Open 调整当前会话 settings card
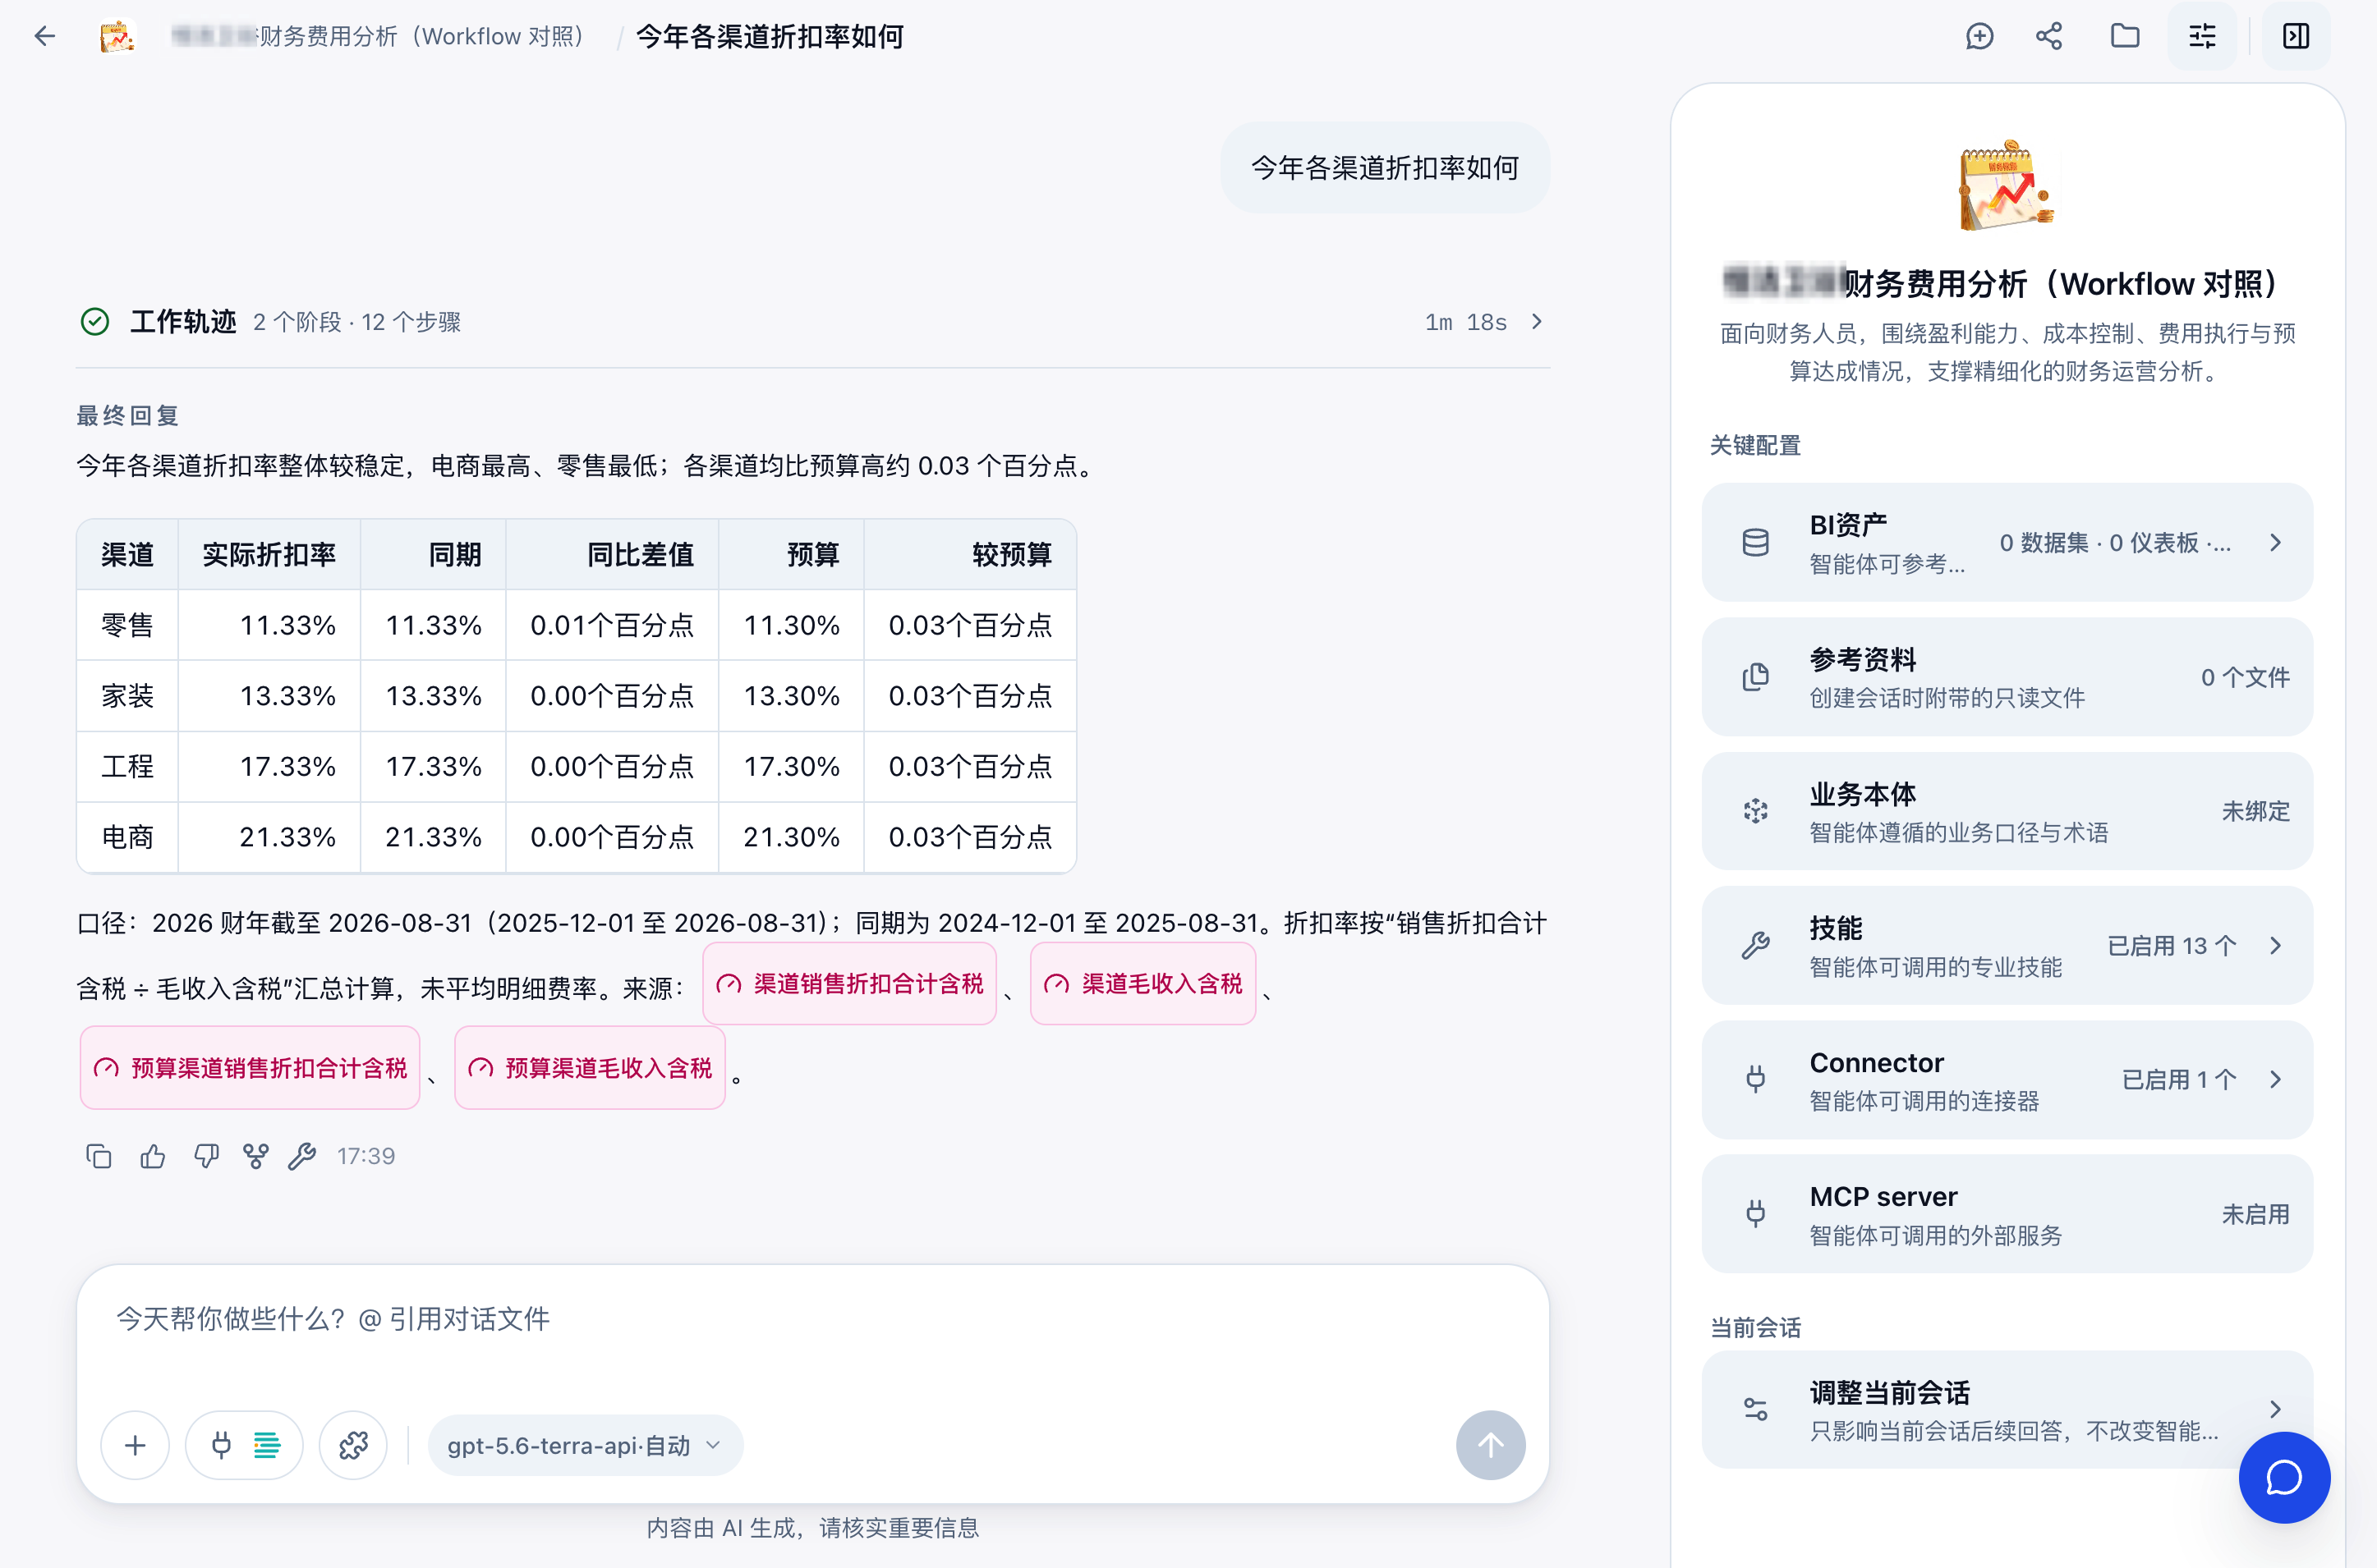Image resolution: width=2377 pixels, height=1568 pixels. click(2007, 1409)
